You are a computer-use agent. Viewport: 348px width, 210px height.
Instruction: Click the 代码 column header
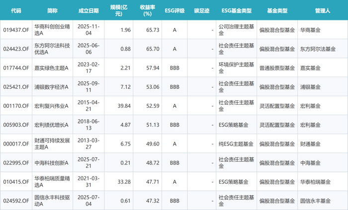[x=16, y=10]
